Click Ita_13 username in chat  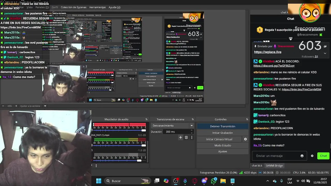[258, 145]
